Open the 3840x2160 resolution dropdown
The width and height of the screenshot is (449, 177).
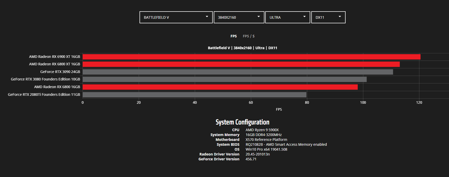(239, 17)
